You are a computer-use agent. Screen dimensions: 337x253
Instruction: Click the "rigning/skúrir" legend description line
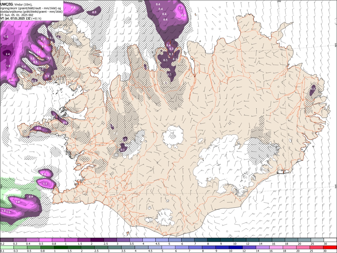[31, 8]
